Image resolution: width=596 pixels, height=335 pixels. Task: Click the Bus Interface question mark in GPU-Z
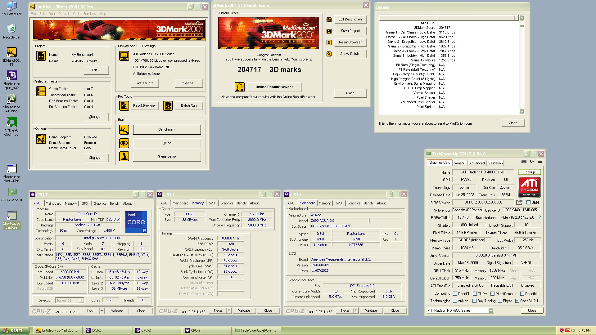[x=540, y=217]
